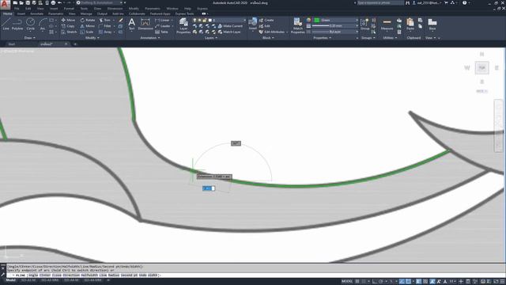The image size is (506, 285).
Task: Open status bar customization menu icon
Action: pos(502,282)
